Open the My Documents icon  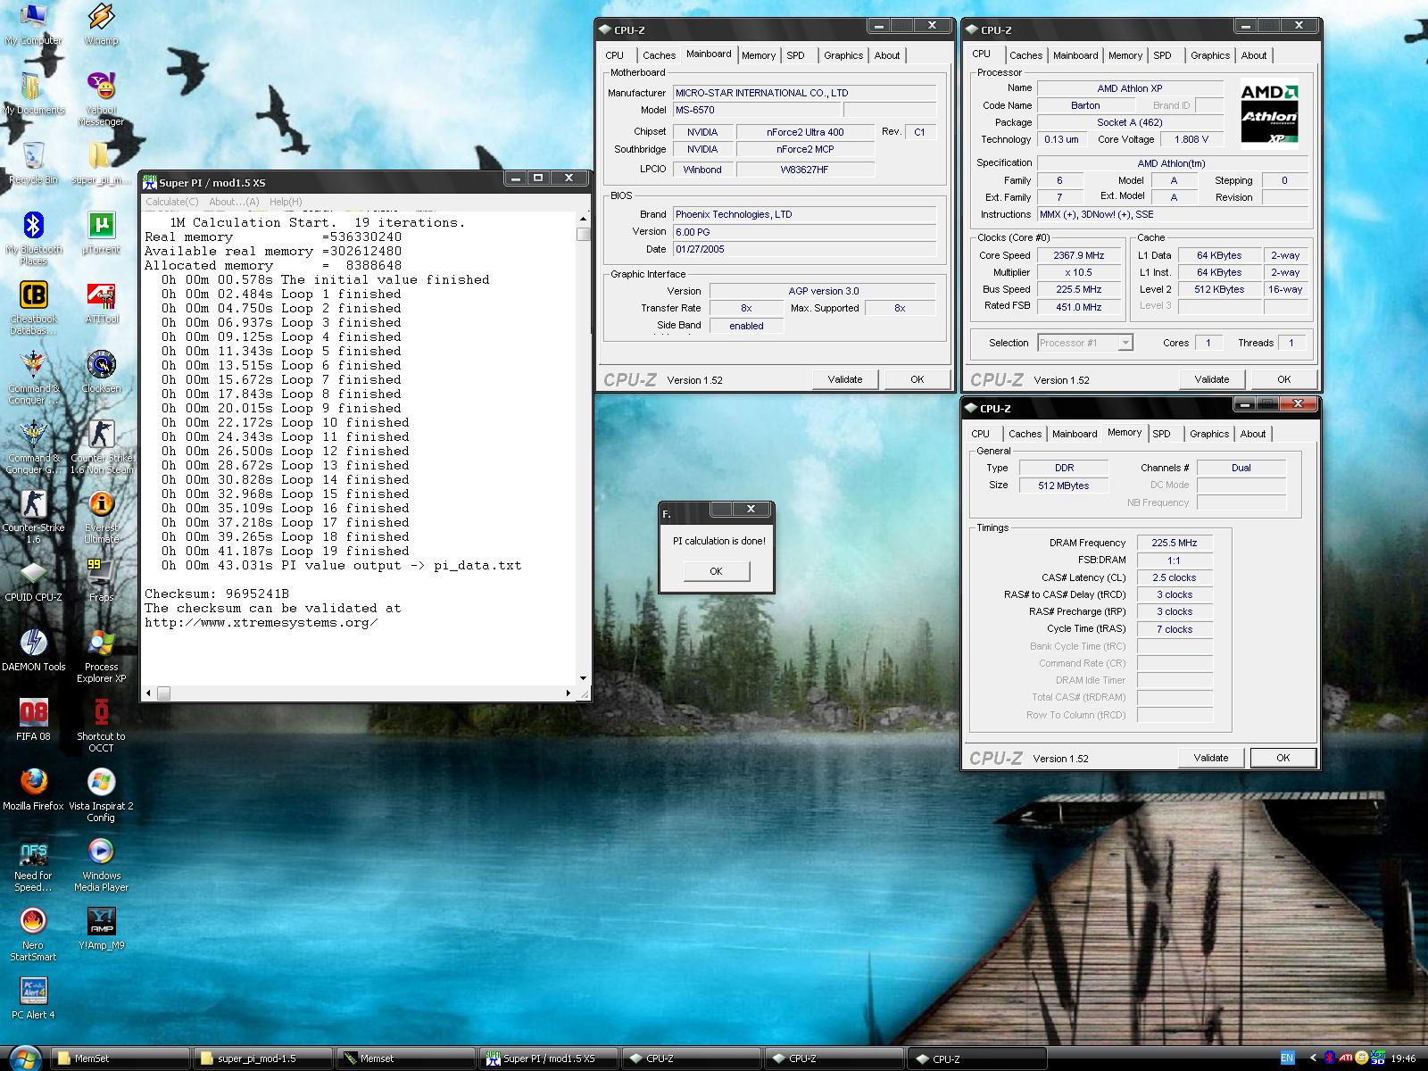coord(33,94)
